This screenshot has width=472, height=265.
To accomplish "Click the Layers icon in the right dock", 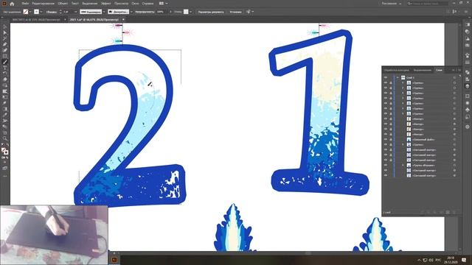I will click(467, 86).
